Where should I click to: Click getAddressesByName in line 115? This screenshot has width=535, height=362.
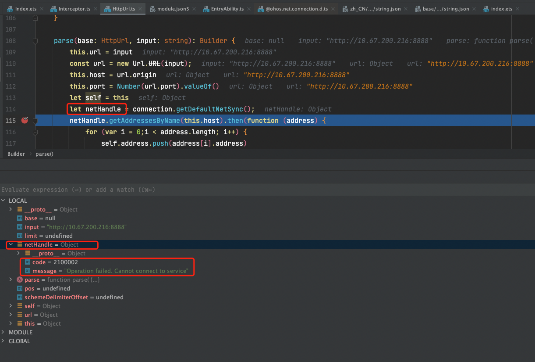coord(144,120)
